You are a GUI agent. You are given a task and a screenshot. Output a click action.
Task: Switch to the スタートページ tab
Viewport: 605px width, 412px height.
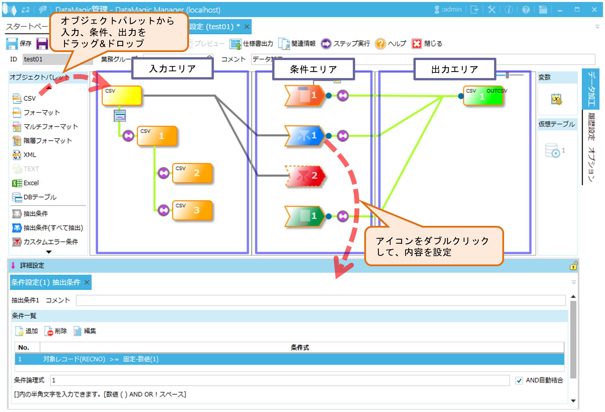coord(28,27)
